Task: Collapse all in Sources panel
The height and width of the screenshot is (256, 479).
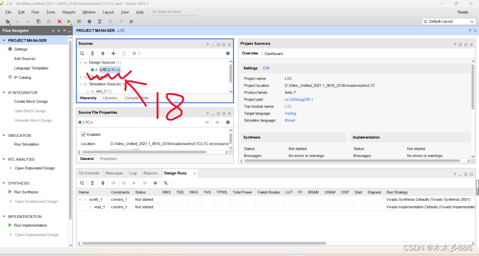Action: (92, 53)
